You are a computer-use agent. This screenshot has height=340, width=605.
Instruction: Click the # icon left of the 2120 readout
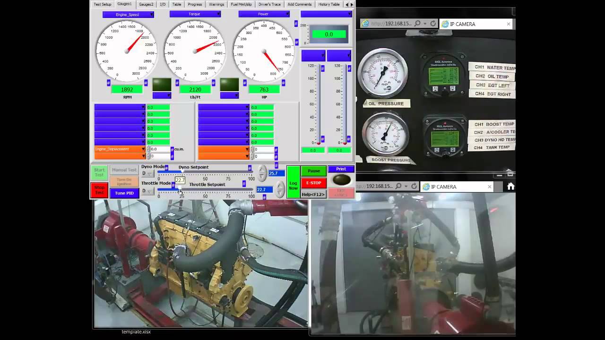click(177, 83)
